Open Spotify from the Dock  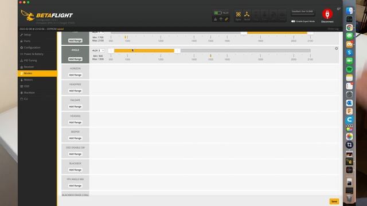(349, 69)
